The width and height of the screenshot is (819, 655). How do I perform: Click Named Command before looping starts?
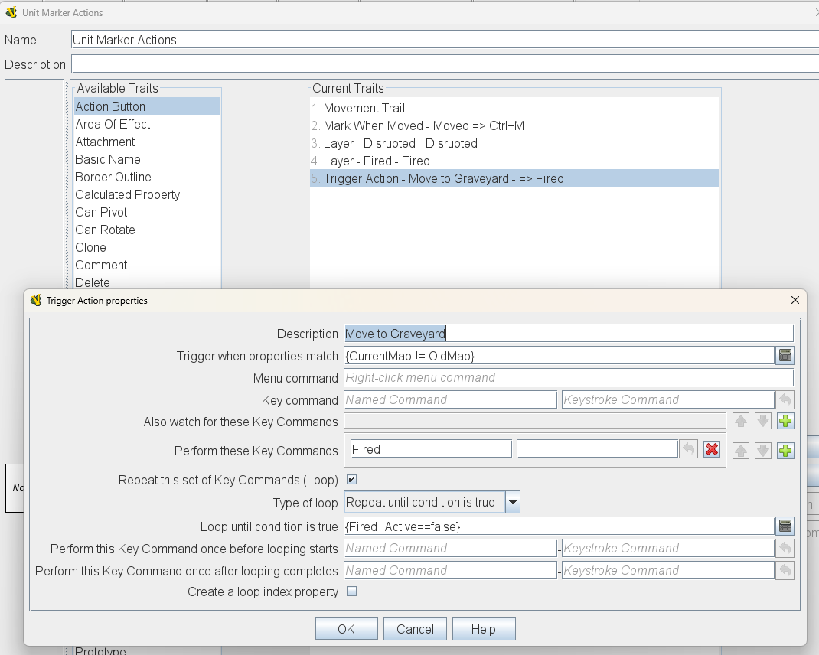(450, 549)
